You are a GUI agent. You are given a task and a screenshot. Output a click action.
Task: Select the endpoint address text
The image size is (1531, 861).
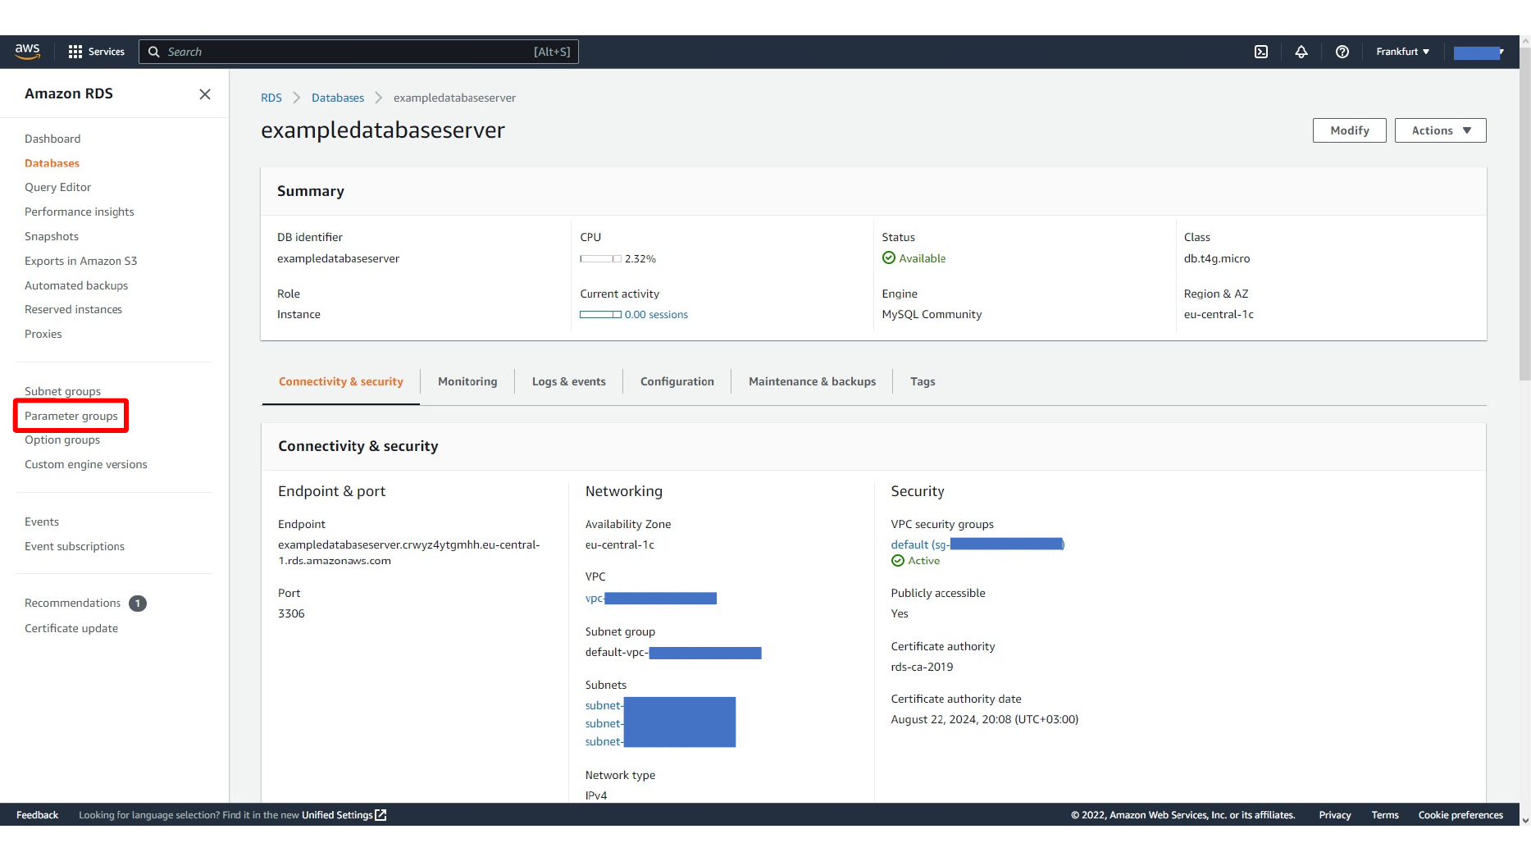pyautogui.click(x=409, y=553)
